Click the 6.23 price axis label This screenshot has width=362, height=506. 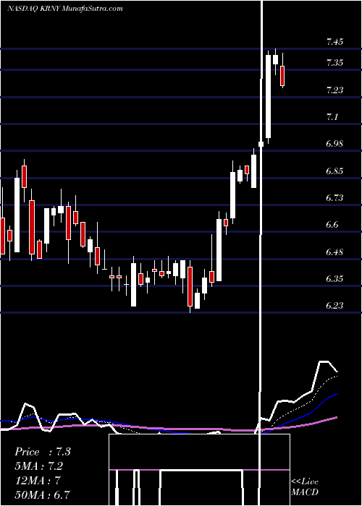coord(334,305)
